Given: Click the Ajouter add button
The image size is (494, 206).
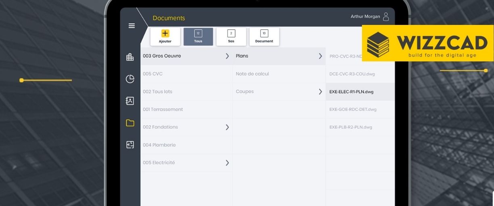Looking at the screenshot, I should point(165,37).
